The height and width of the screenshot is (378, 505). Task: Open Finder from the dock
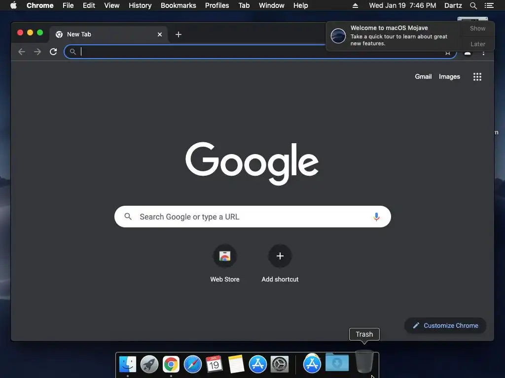(x=128, y=364)
